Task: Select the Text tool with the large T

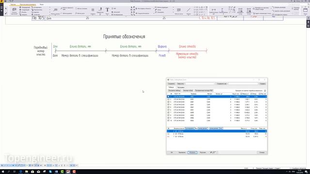Action: (107, 10)
